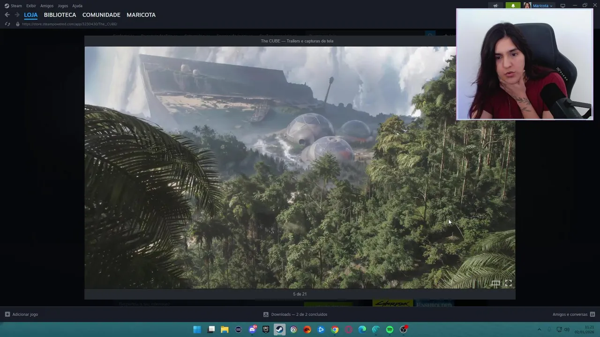Screen dimensions: 600x337
Task: Open Task View on the taskbar
Action: 211,330
